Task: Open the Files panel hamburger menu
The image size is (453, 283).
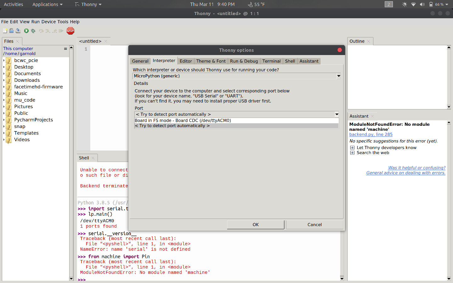Action: click(x=65, y=49)
